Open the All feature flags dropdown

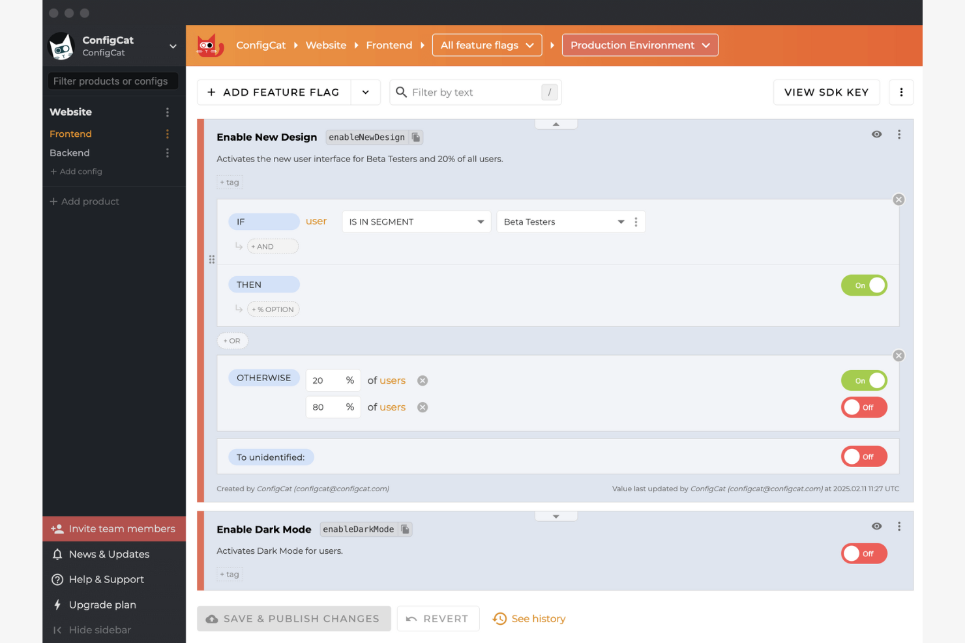coord(487,45)
